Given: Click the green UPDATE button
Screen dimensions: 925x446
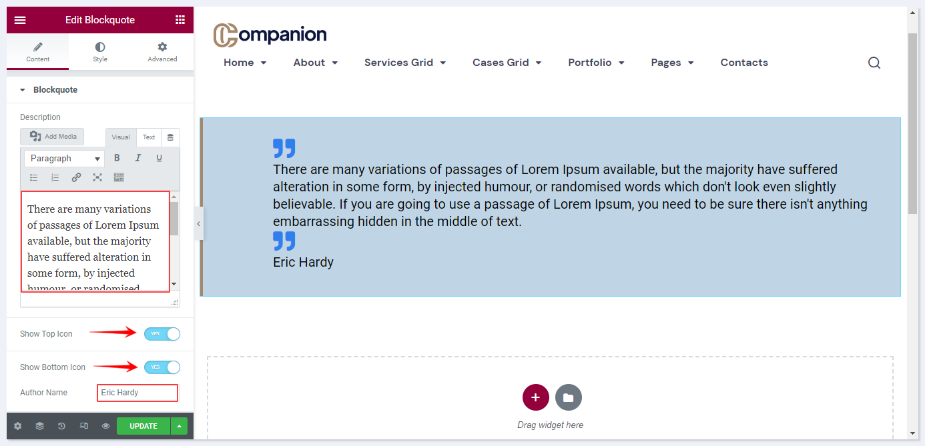Looking at the screenshot, I should [x=143, y=426].
